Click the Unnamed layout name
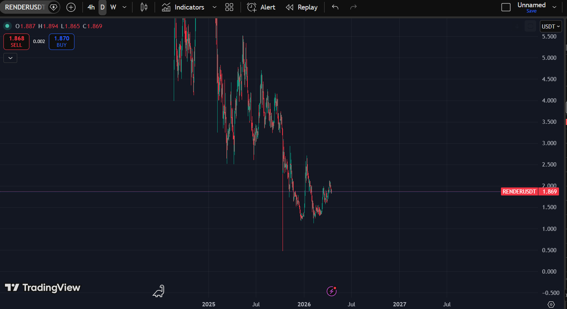This screenshot has width=567, height=309. tap(531, 5)
